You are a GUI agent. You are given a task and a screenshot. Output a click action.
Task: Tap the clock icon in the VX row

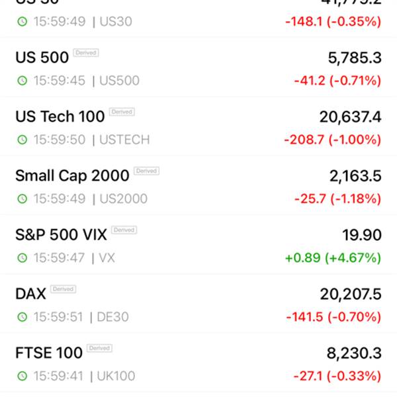click(22, 258)
